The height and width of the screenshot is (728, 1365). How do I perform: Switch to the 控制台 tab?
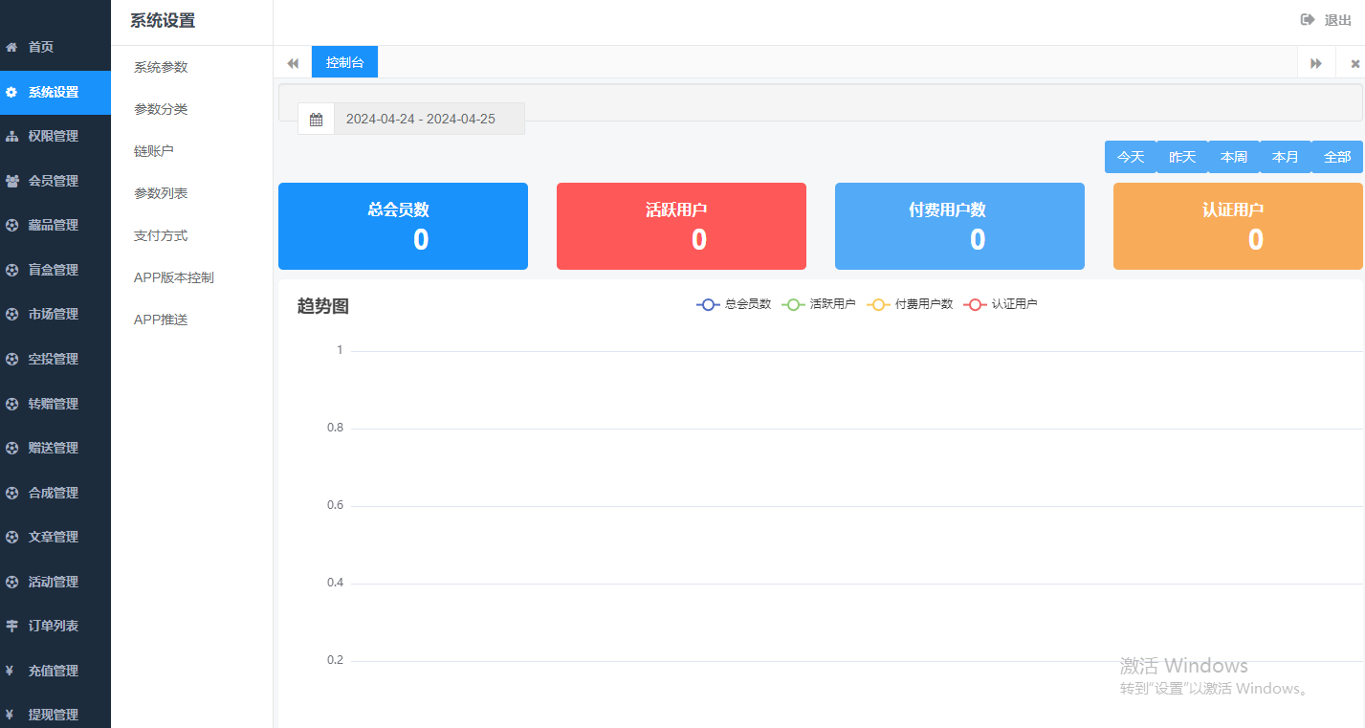344,63
